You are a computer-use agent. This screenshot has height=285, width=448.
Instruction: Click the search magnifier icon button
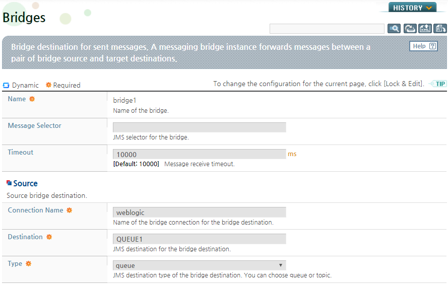[x=394, y=29]
